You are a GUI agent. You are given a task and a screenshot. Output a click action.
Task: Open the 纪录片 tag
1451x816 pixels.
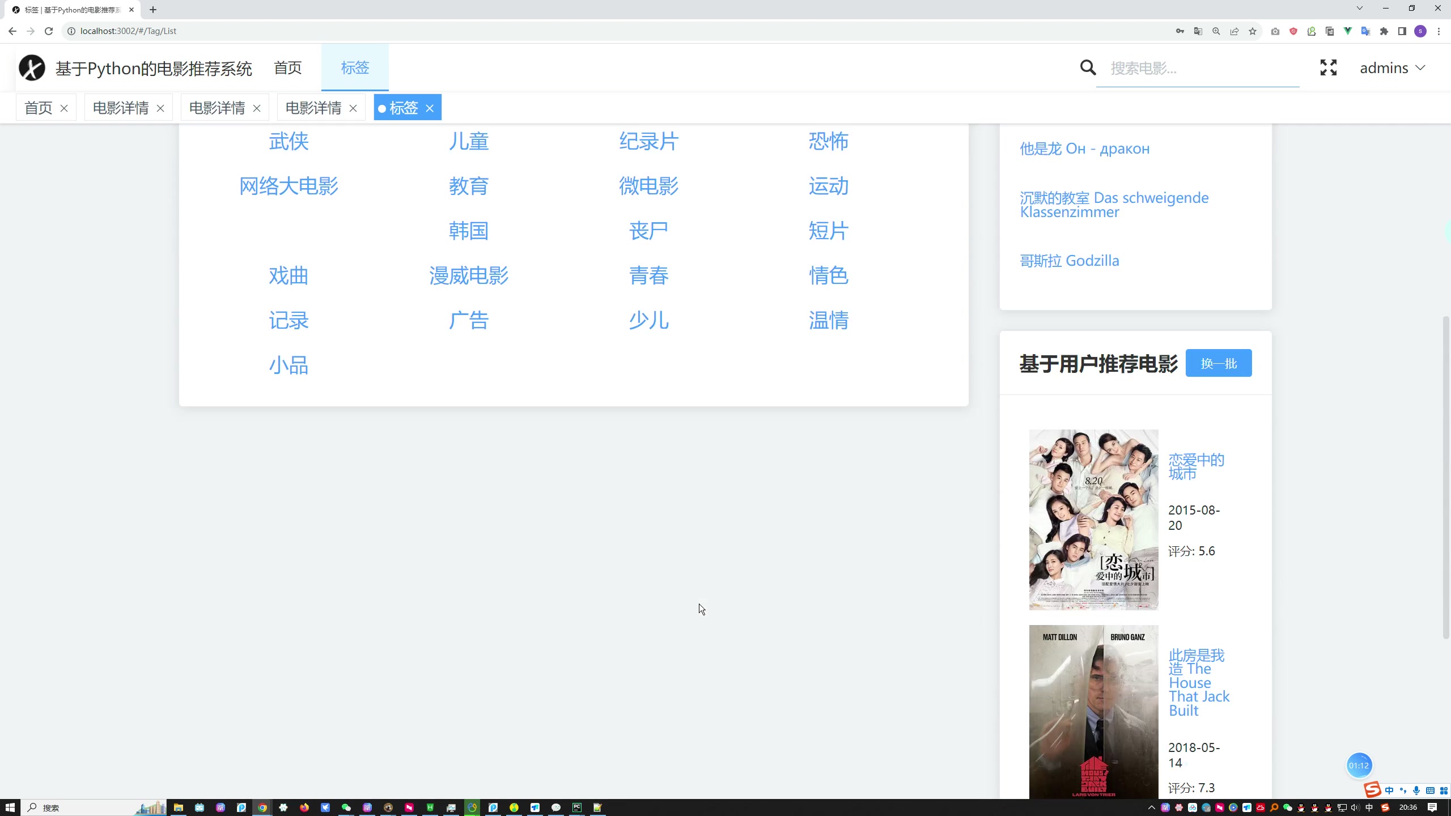649,141
